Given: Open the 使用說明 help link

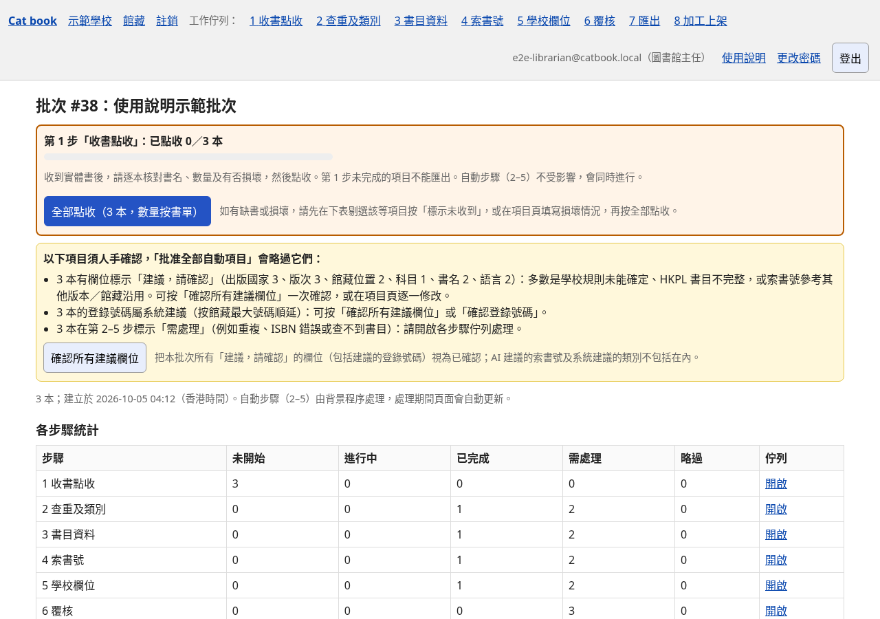Looking at the screenshot, I should coord(744,58).
